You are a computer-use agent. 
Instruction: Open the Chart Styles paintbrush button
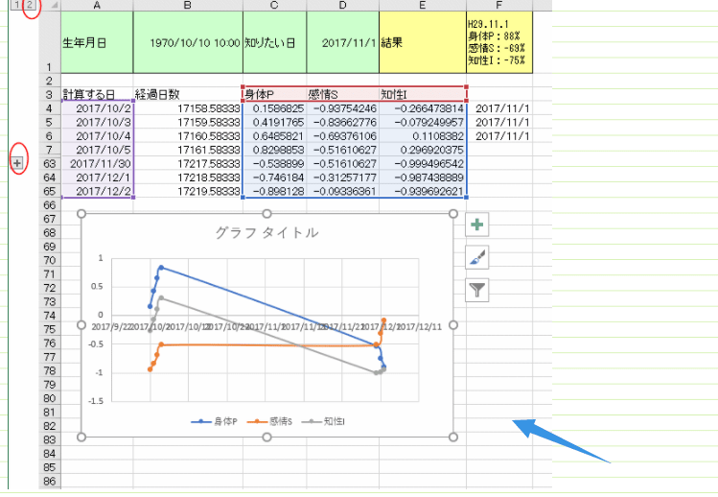pos(477,257)
